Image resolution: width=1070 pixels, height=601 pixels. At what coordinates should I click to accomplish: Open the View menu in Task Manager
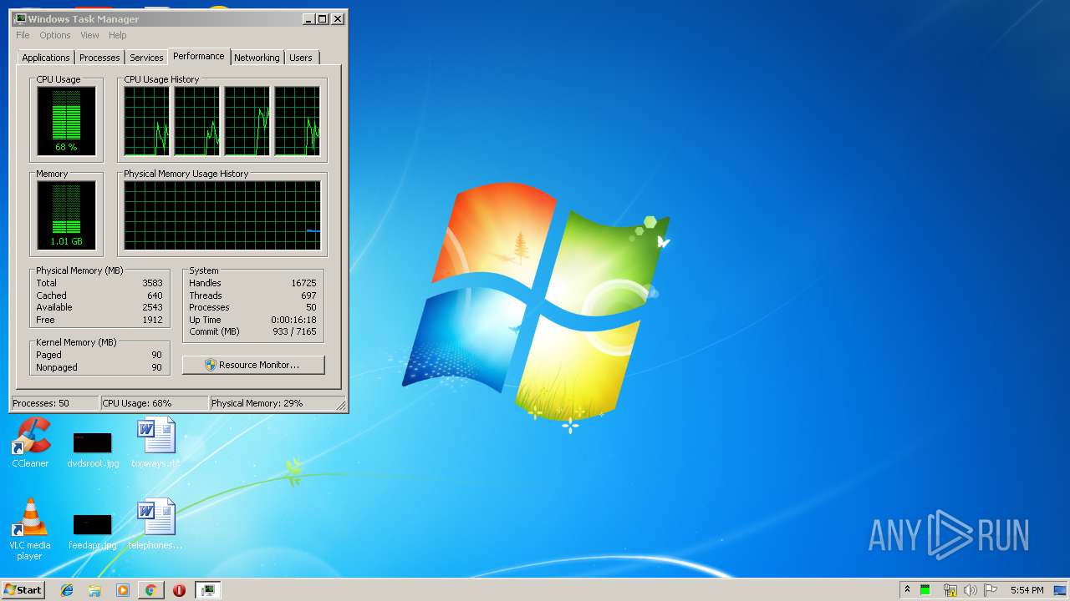[89, 35]
